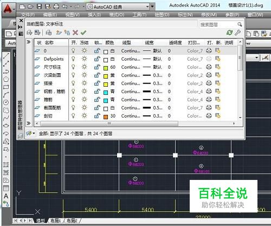Viewport: 271px width, 226px height.
Task: Select the Multiline Text A tool
Action: pos(6,196)
